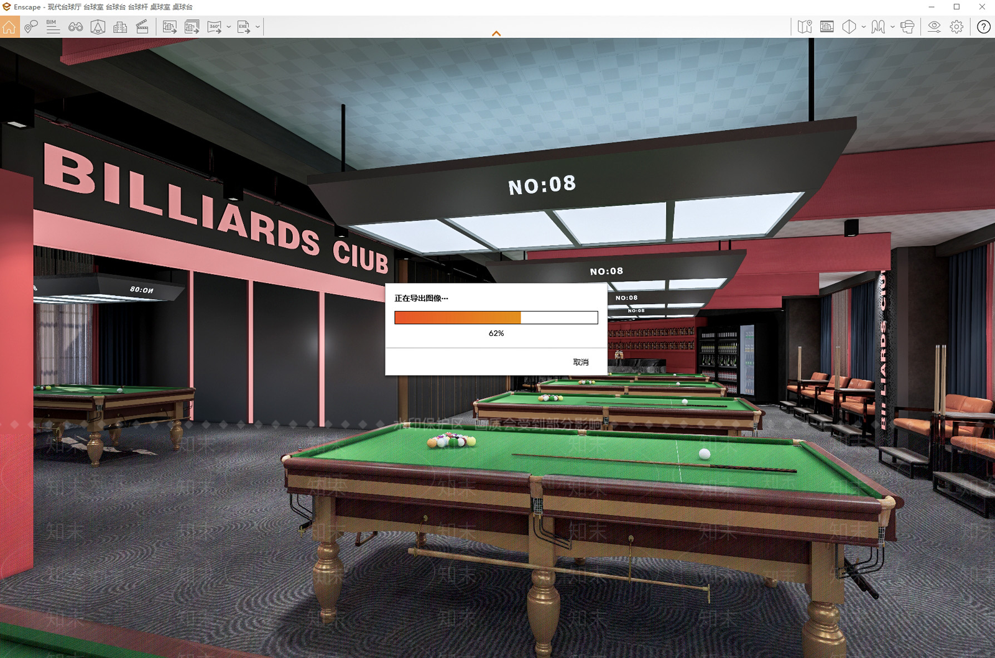Collapse the toolbar with the orange chevron
This screenshot has height=658, width=995.
(496, 34)
